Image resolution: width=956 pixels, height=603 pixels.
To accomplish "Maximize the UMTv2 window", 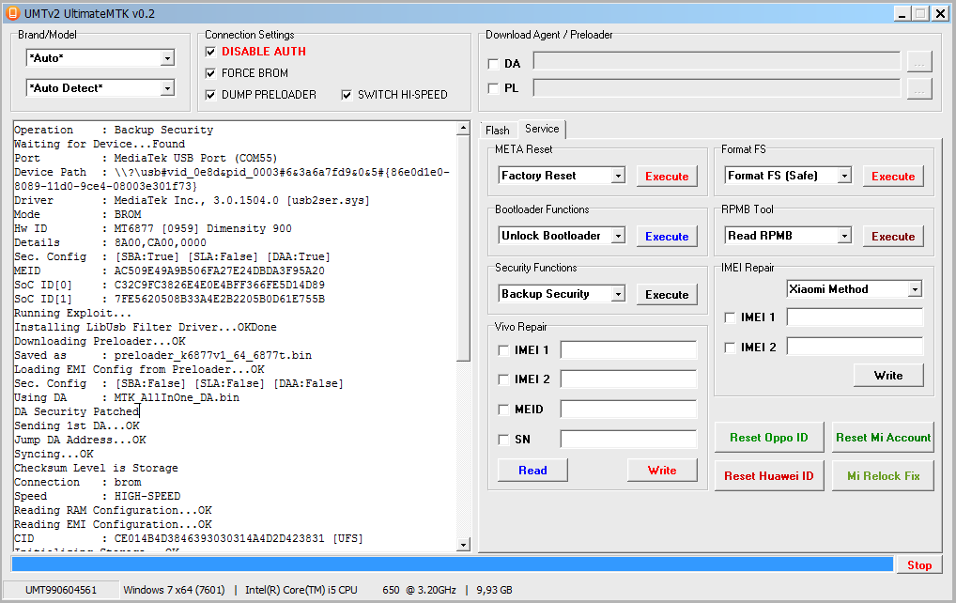I will click(920, 13).
